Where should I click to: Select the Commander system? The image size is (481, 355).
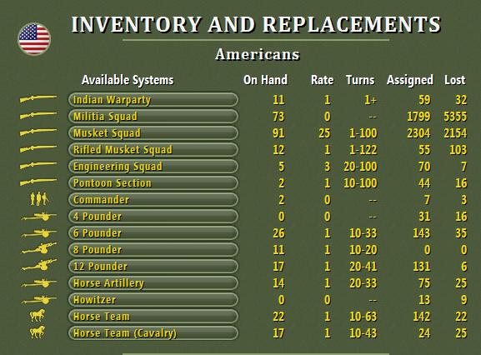pyautogui.click(x=153, y=200)
